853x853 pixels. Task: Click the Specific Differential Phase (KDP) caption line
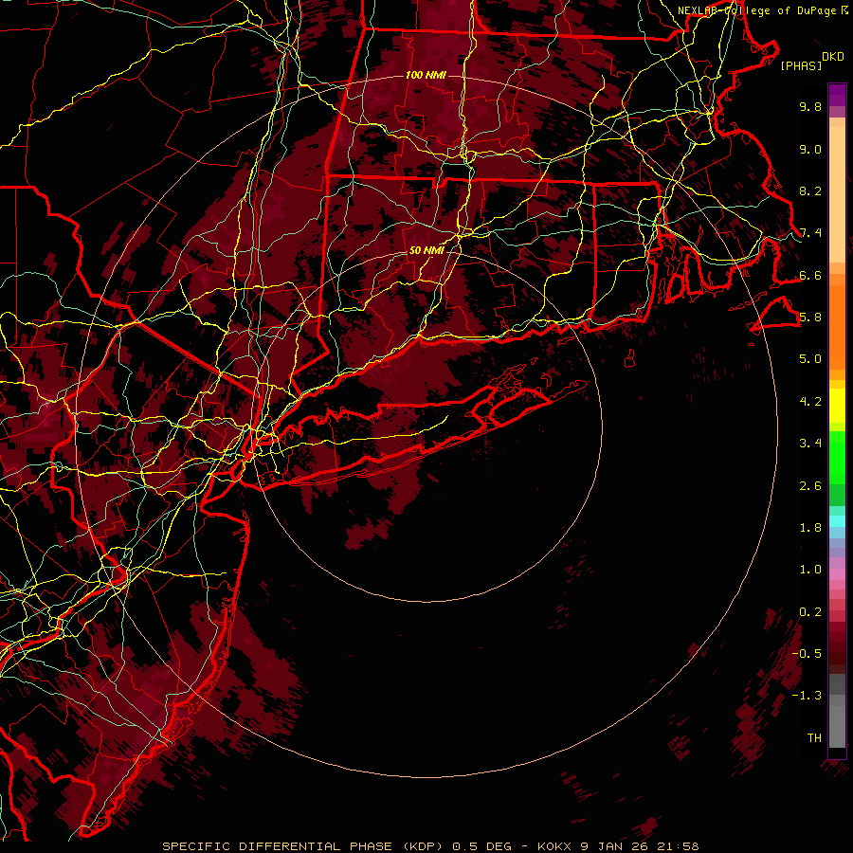click(x=430, y=846)
